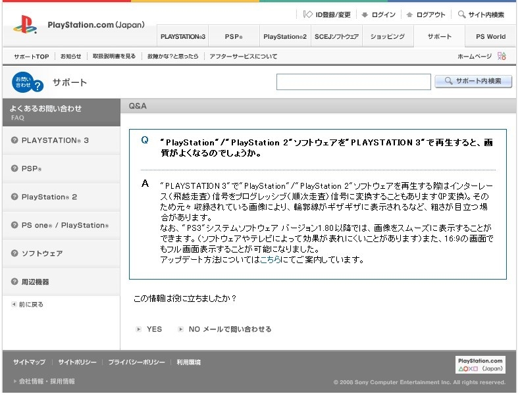Open the サイトマップ footer link
The image size is (520, 396).
pos(29,362)
